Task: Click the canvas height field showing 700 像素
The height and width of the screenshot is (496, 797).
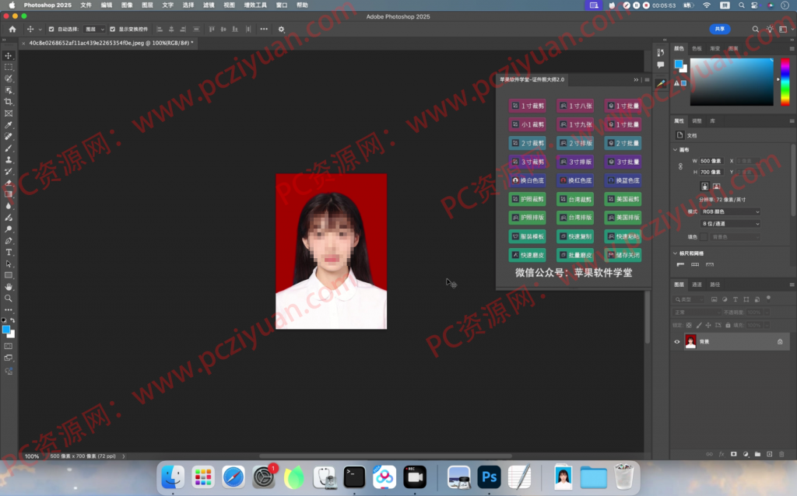Action: point(711,172)
